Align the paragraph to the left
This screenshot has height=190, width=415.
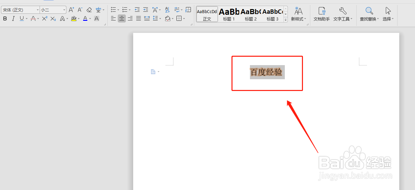(x=113, y=18)
